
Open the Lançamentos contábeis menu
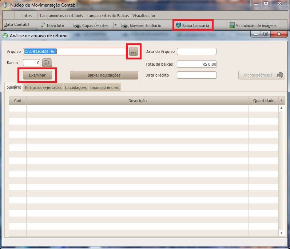pyautogui.click(x=61, y=16)
